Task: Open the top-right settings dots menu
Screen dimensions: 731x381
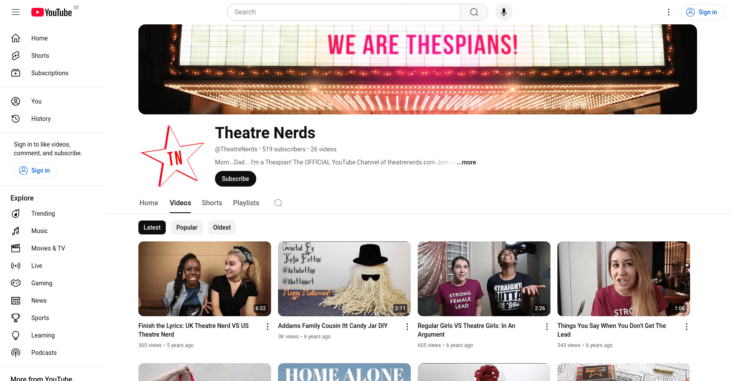Action: pos(669,12)
